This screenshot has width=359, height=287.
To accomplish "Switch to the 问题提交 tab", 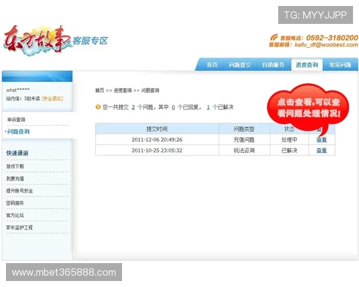I will point(240,65).
